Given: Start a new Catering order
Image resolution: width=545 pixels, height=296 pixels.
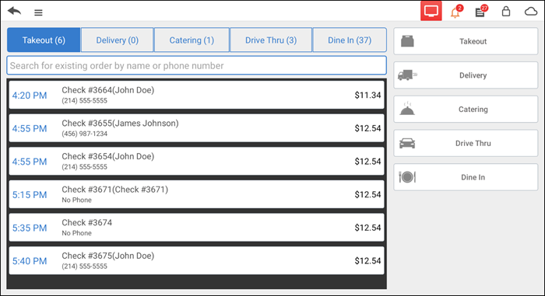Looking at the screenshot, I should tap(466, 110).
